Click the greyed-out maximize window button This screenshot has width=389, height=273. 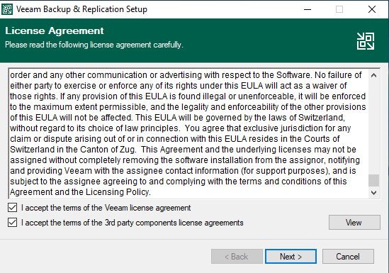tap(339, 9)
